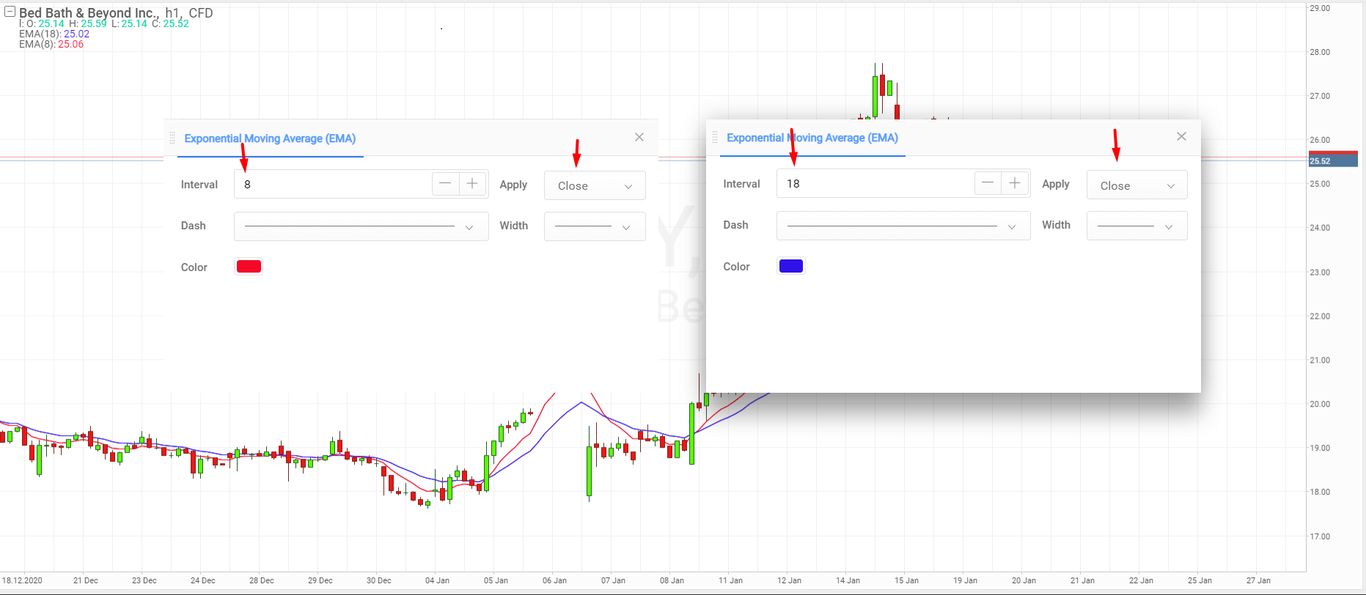
Task: Click the current price label 25.52 on axis
Action: [x=1333, y=160]
